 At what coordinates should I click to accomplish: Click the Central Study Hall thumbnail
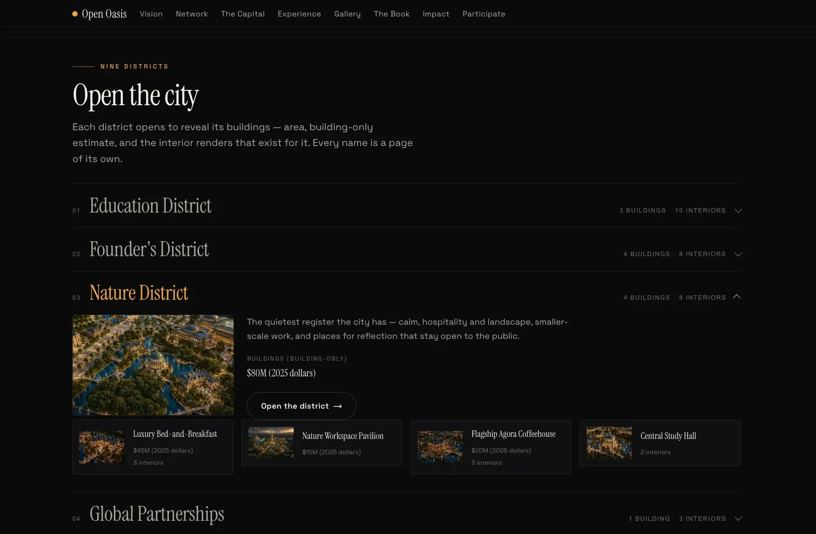[x=609, y=443]
